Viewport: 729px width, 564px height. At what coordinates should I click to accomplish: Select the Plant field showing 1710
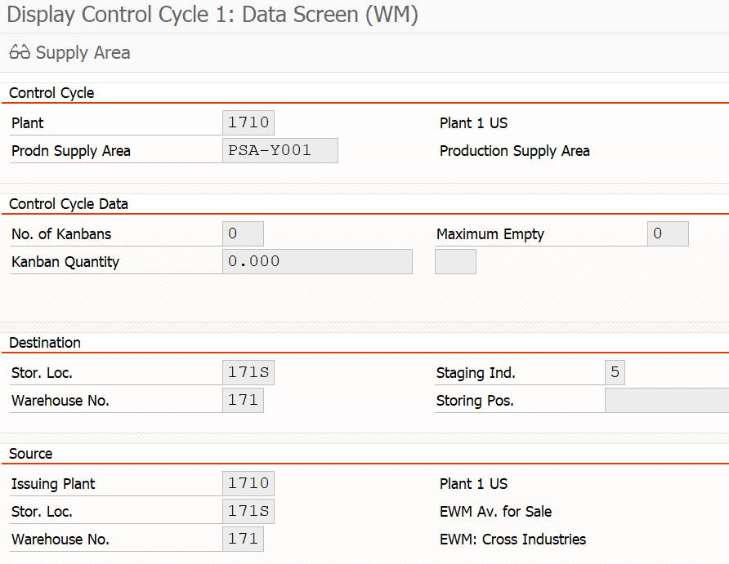(248, 122)
